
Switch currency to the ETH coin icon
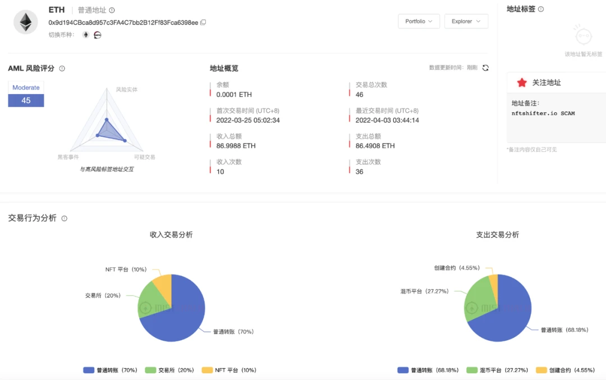coord(86,35)
